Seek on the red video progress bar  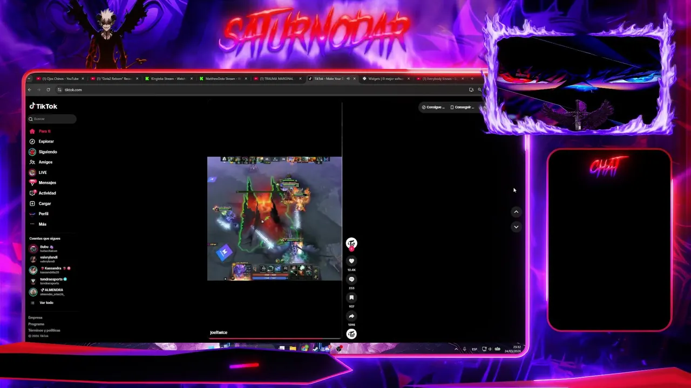[275, 339]
